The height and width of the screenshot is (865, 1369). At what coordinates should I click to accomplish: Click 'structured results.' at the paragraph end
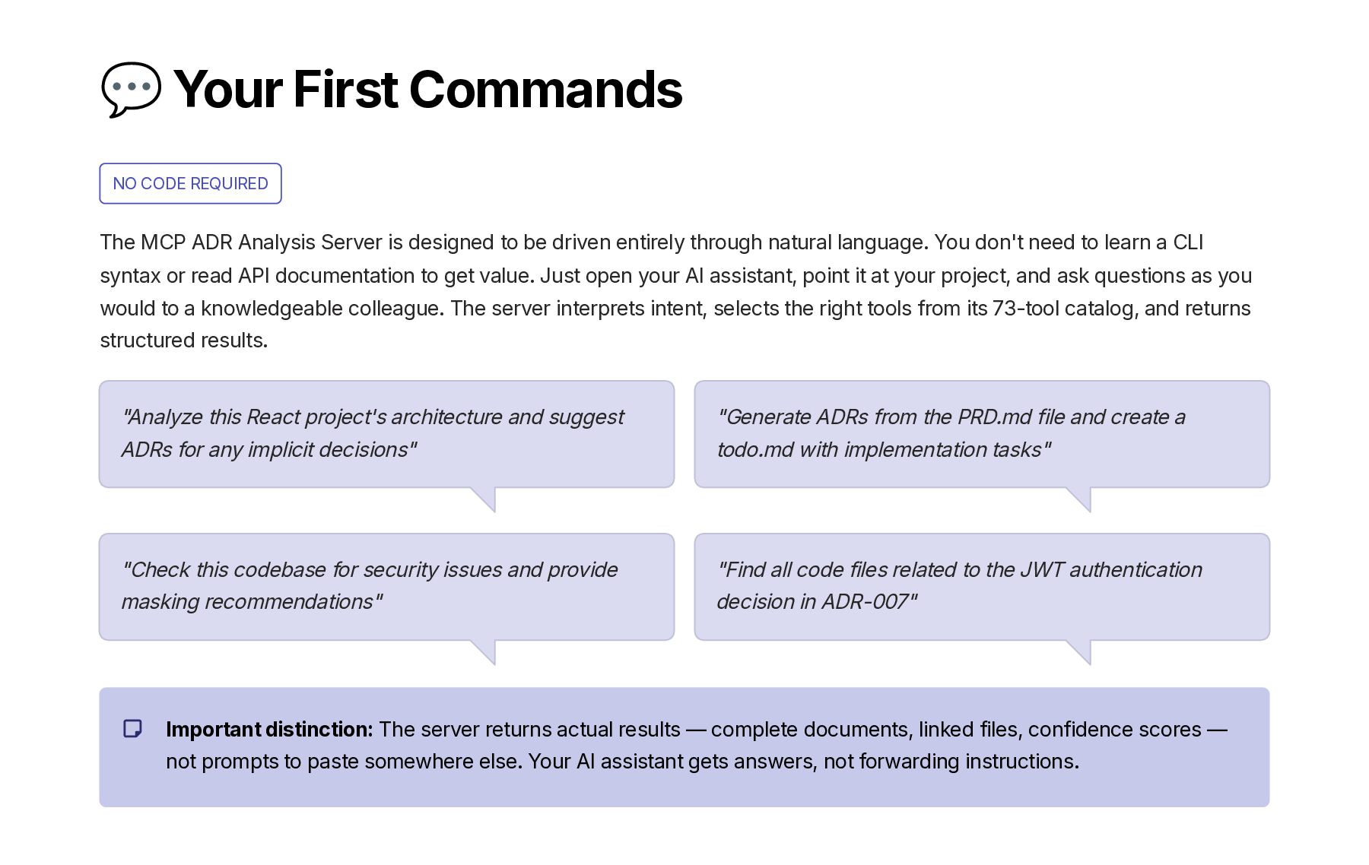(x=184, y=340)
